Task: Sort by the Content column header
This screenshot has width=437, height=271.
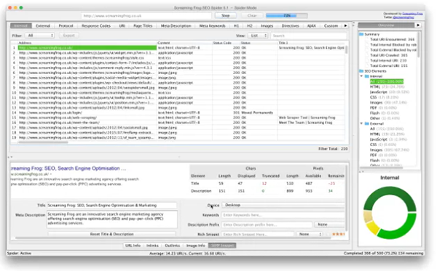Action: point(184,43)
